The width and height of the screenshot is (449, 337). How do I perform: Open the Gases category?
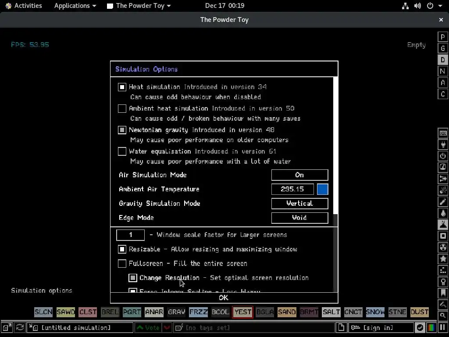point(443,202)
